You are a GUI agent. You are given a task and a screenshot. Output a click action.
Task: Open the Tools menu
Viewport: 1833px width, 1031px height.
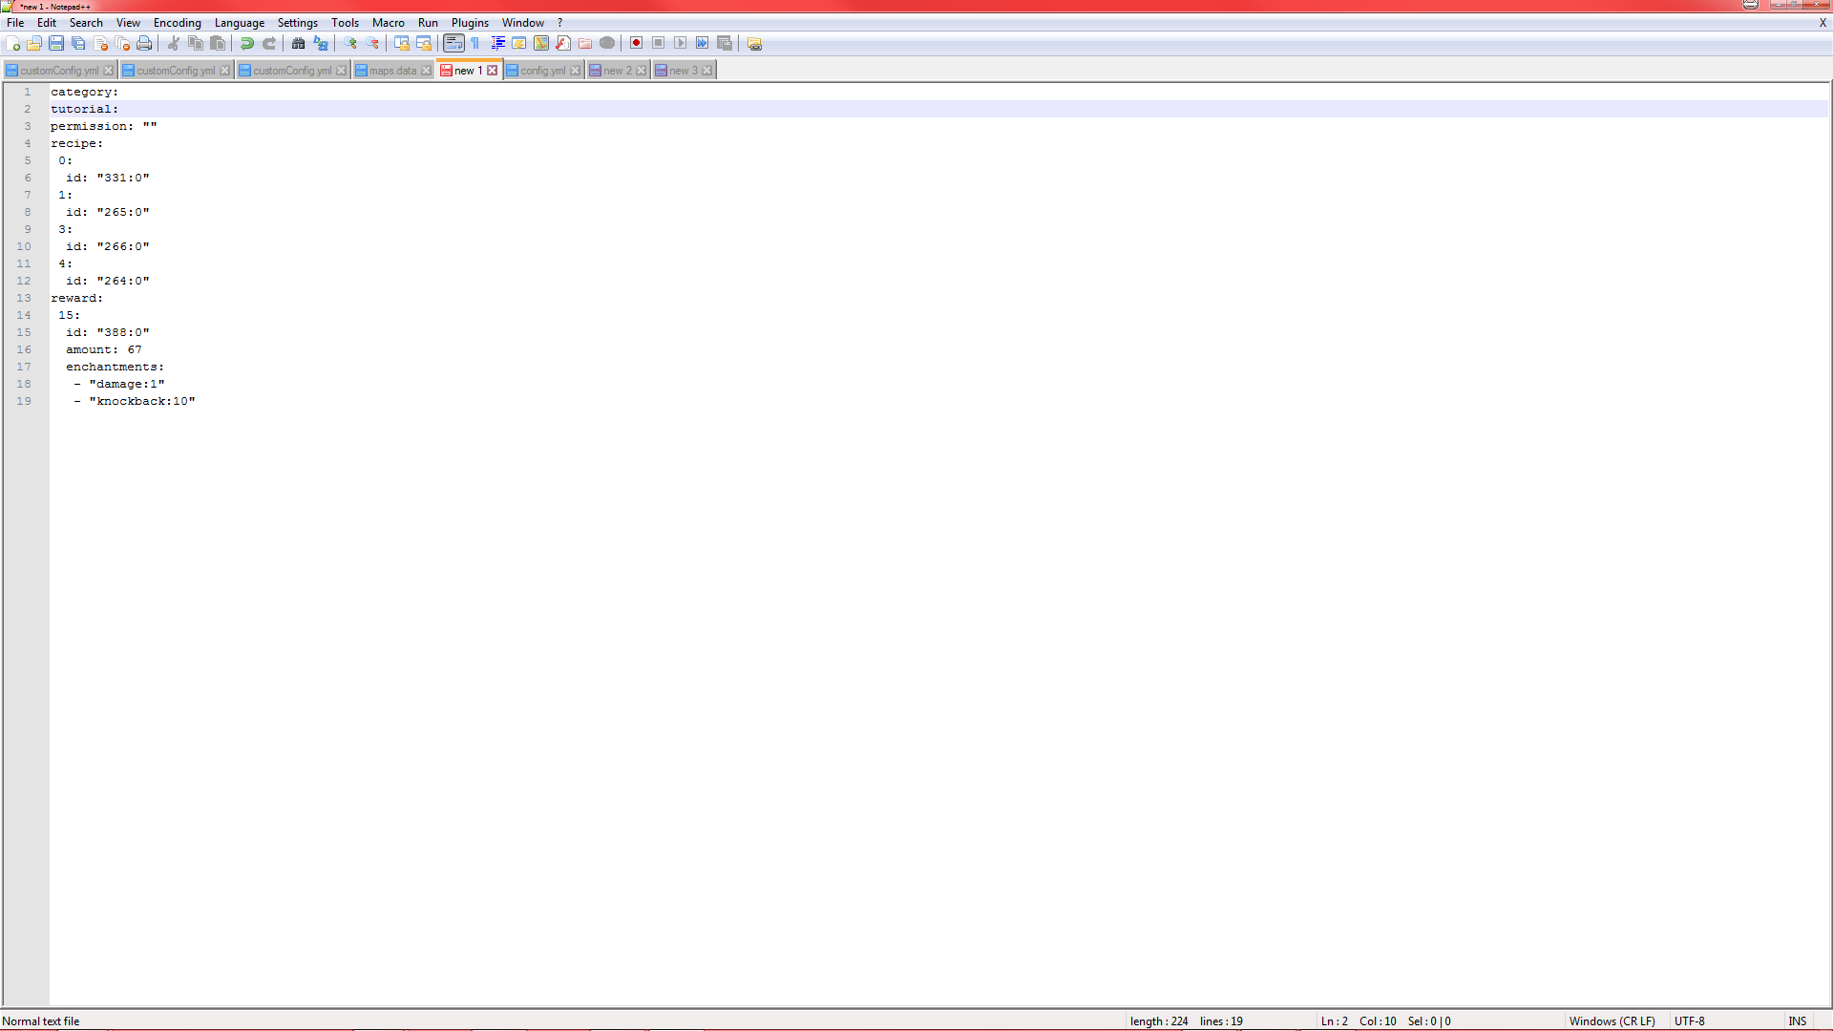[346, 23]
